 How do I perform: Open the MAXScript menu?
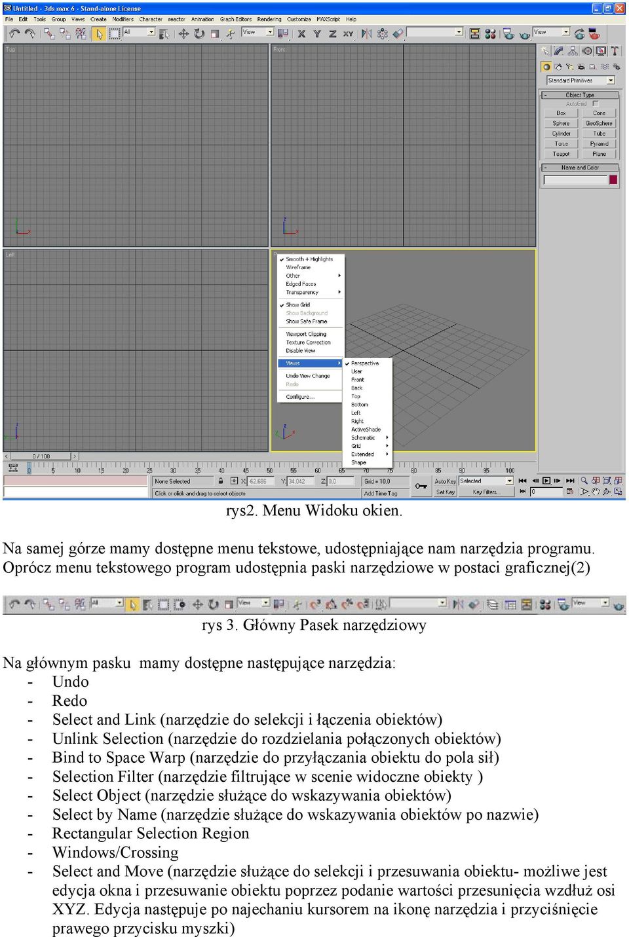click(x=328, y=20)
